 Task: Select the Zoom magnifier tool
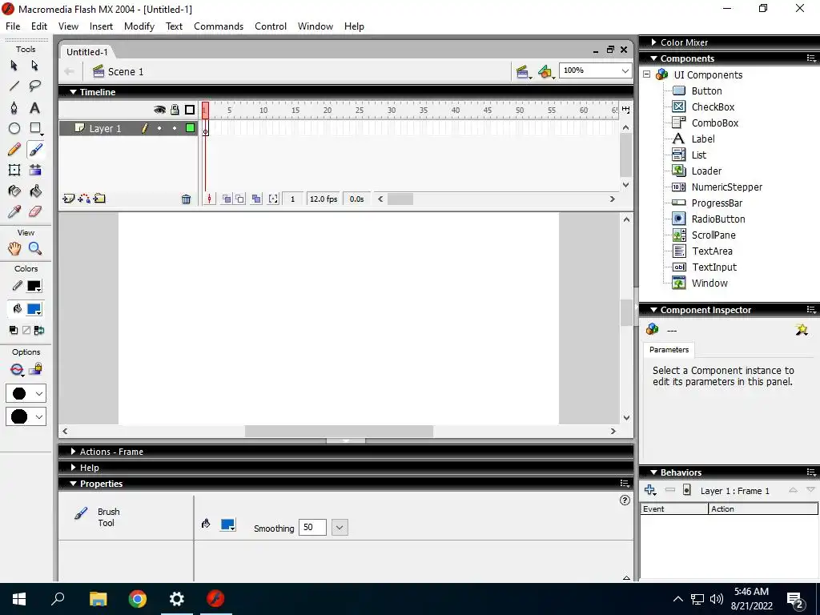[35, 248]
